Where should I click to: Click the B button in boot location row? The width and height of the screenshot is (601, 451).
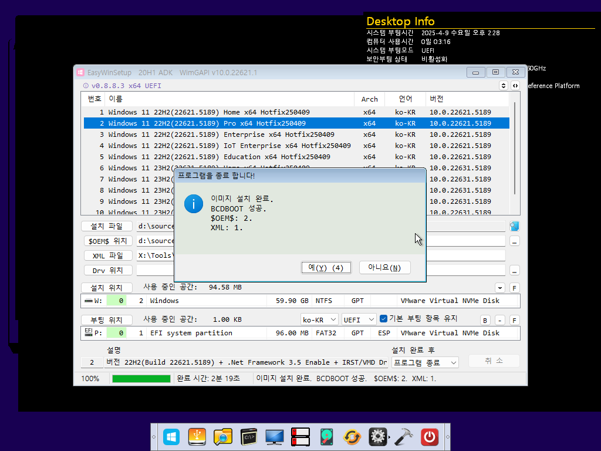point(485,320)
